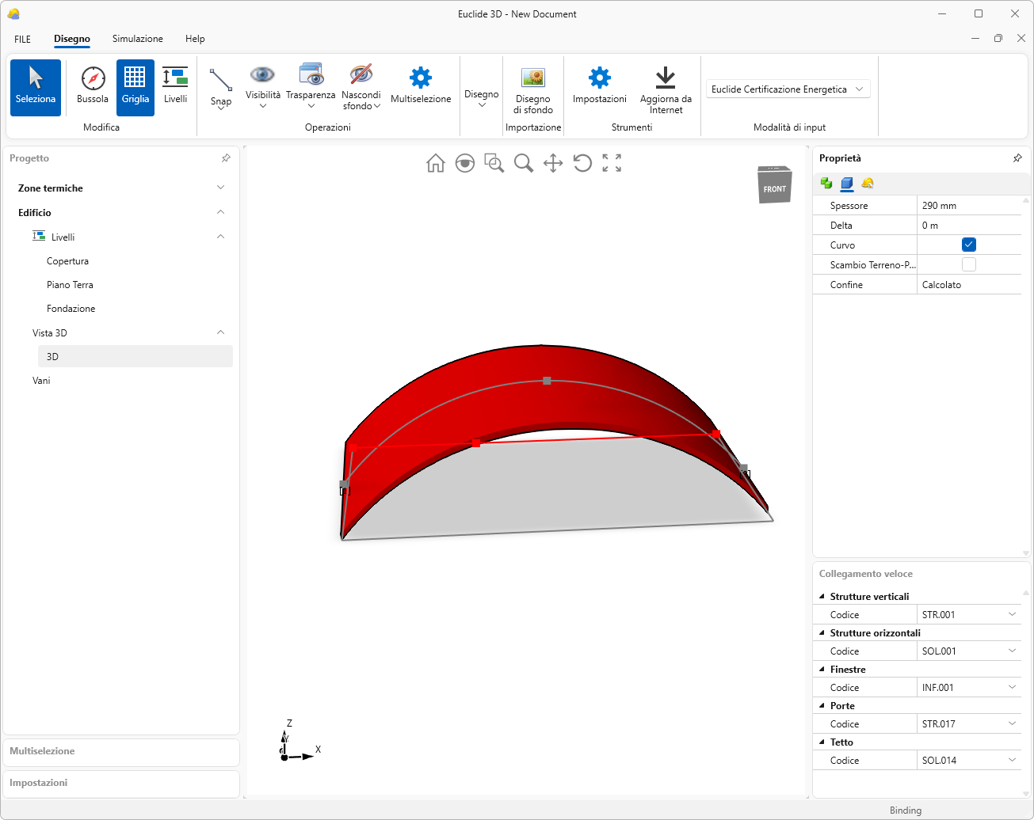Click the pan arrows icon in viewport
The height and width of the screenshot is (820, 1034).
point(553,163)
